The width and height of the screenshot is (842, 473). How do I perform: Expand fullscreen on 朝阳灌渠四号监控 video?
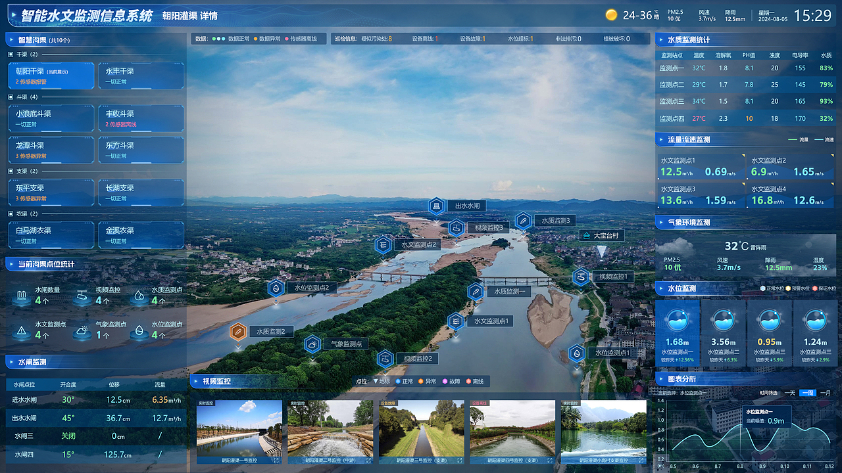click(551, 461)
